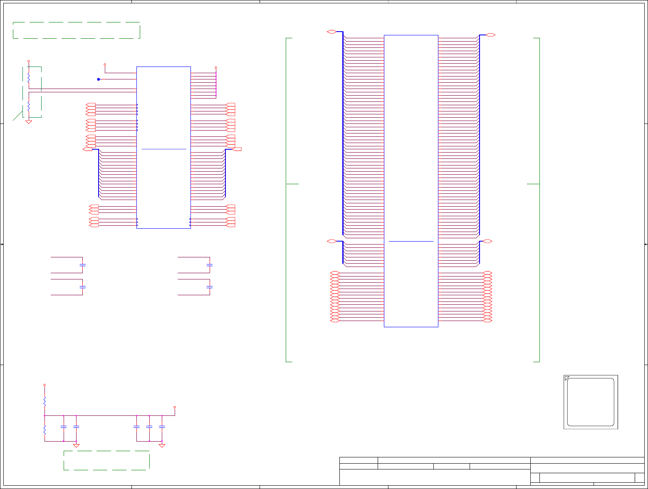
Task: Select lower resistor in the bottom-left circuit
Action: click(45, 430)
